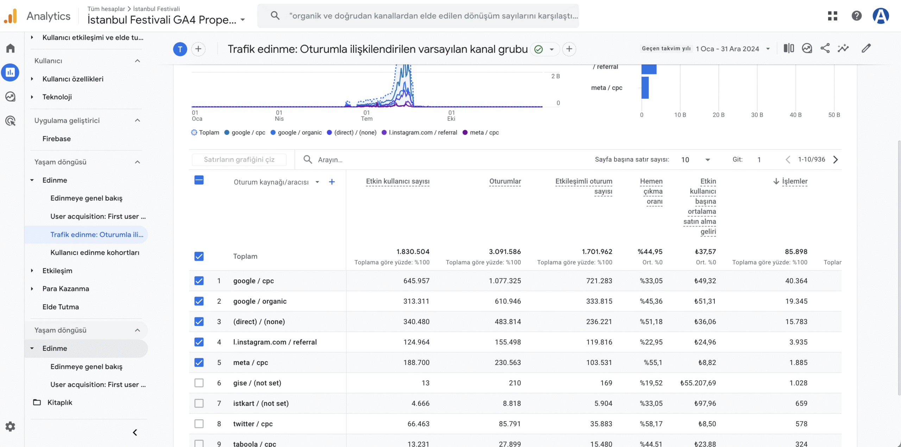Uncheck the google / organic row checkbox

199,301
